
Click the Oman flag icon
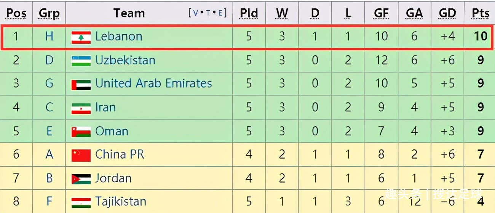[x=81, y=132]
